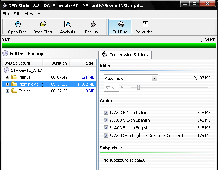
Task: Expand the Main Movie tree node
Action: [x=7, y=84]
